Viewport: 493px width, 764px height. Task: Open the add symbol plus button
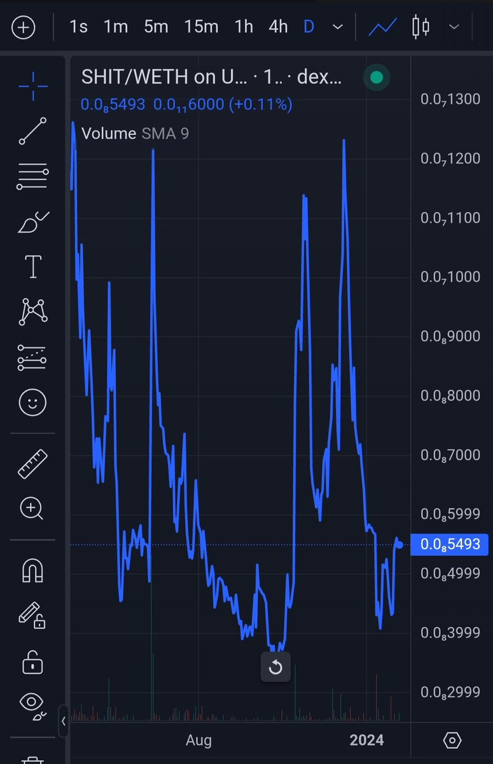click(23, 28)
